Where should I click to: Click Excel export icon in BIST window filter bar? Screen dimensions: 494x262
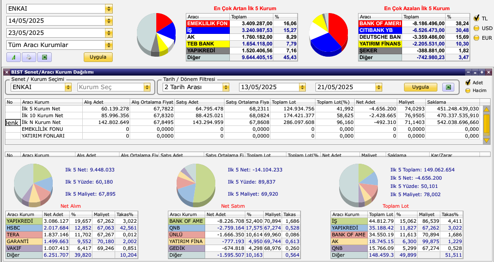tap(448, 87)
